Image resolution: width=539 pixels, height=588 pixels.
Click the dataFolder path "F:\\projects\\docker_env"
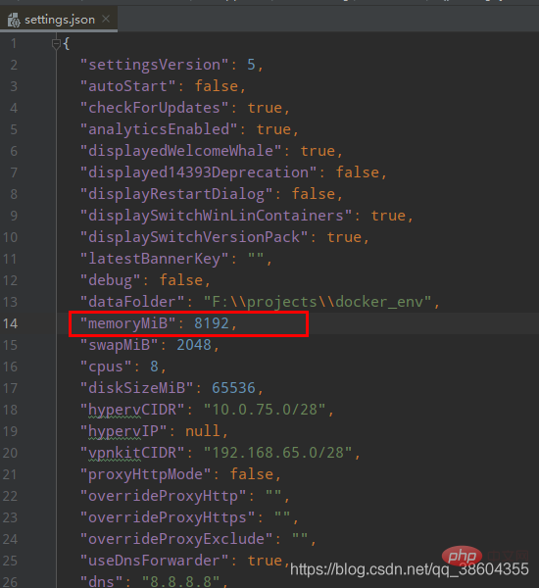[x=318, y=302]
